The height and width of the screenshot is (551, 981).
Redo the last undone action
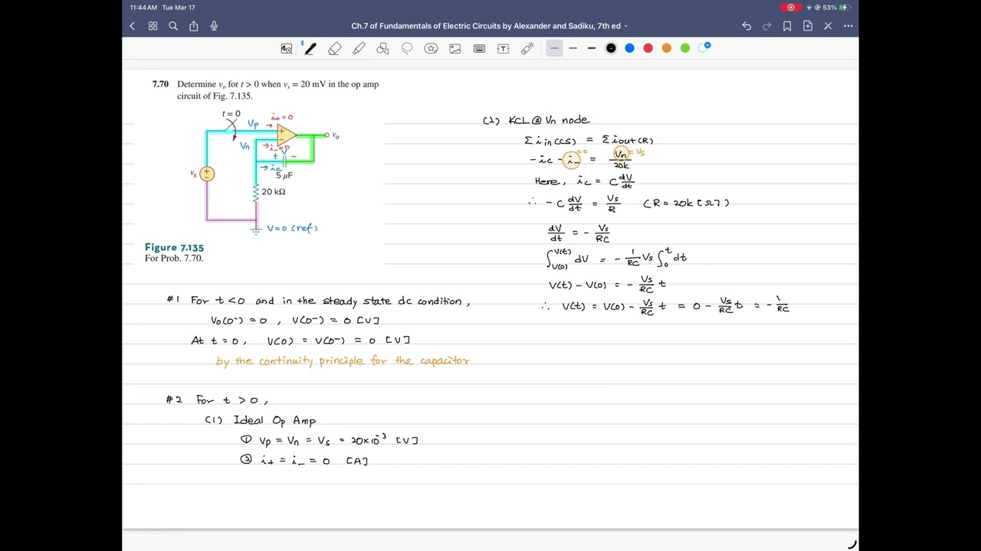pyautogui.click(x=766, y=26)
